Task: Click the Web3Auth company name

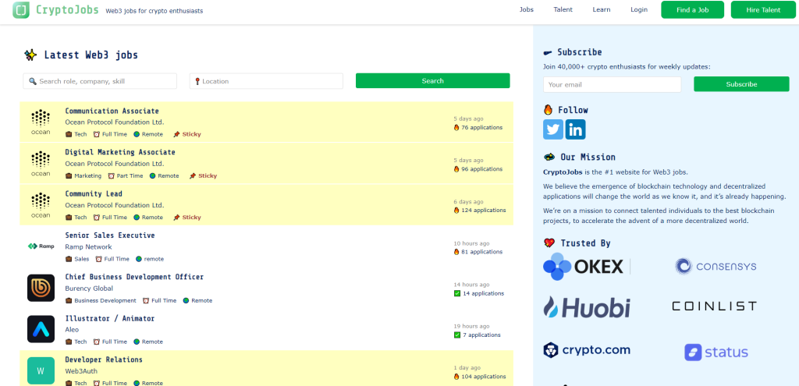Action: tap(81, 371)
